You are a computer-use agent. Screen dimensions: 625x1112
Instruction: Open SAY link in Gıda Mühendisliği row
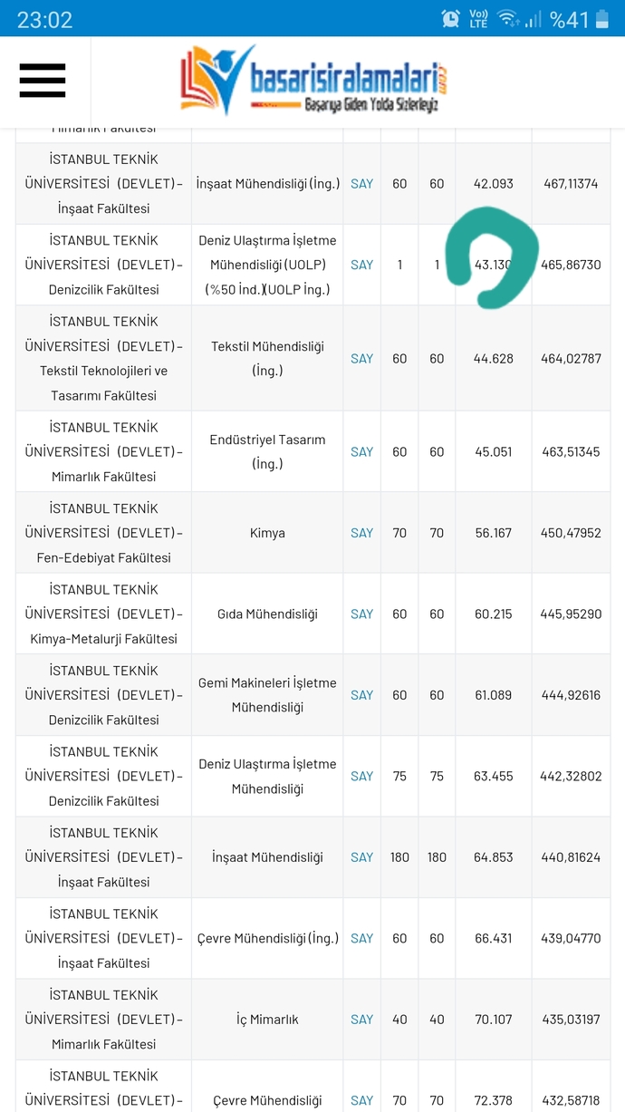[x=361, y=614]
